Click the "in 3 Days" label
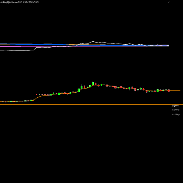183x183 pixels. tap(176, 115)
